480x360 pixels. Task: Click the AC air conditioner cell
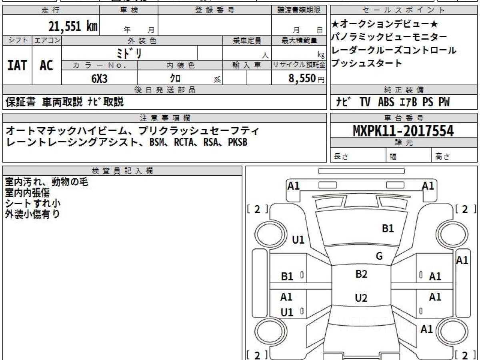(x=46, y=65)
